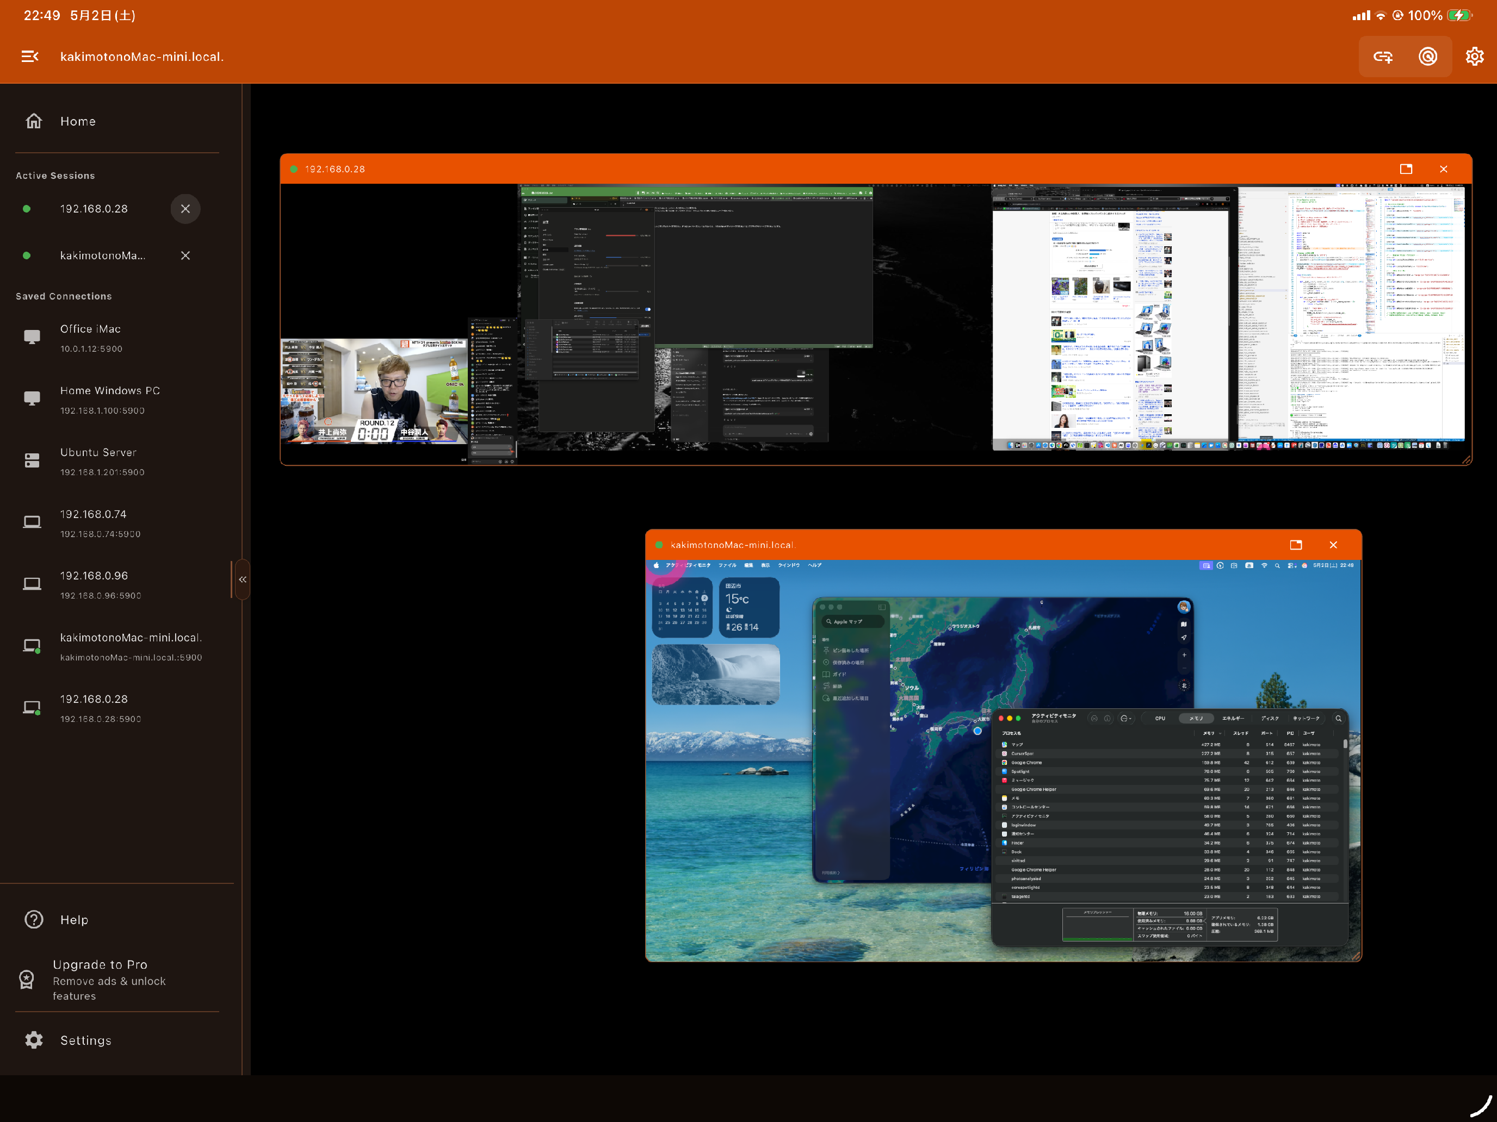Open the Home Windows PC saved connection
The image size is (1497, 1122).
[x=117, y=400]
